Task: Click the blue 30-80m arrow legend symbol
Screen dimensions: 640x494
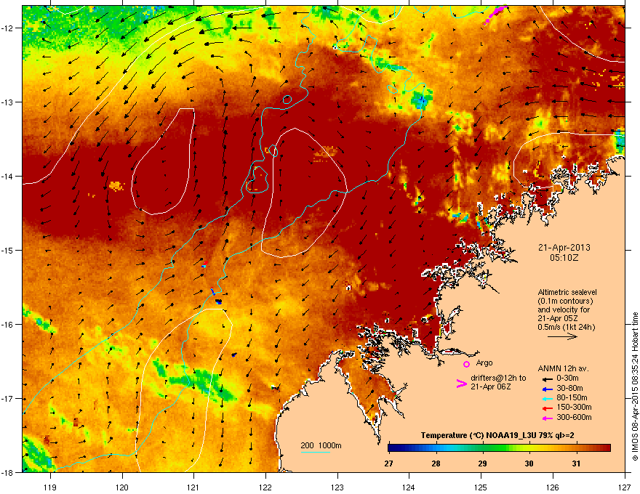Action: click(547, 389)
